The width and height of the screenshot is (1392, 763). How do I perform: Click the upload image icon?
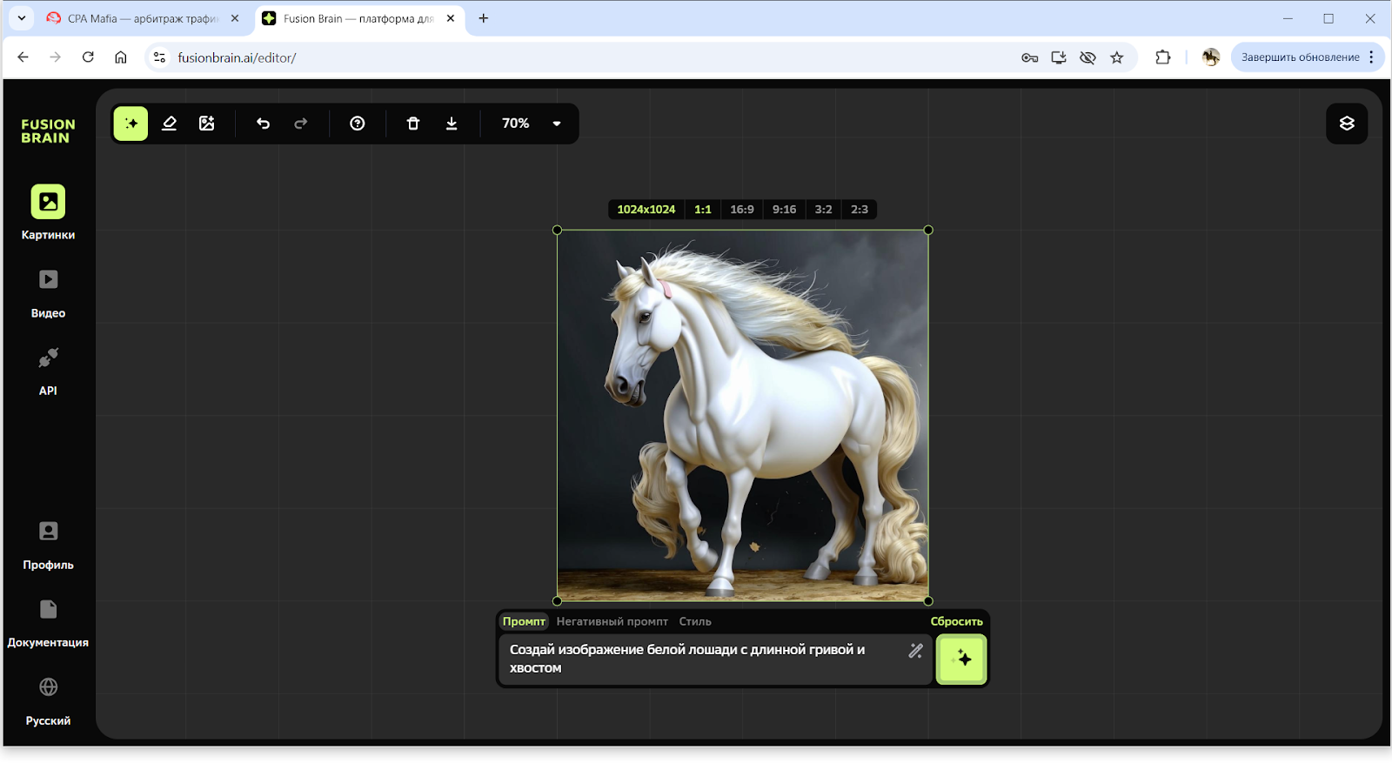pos(207,124)
